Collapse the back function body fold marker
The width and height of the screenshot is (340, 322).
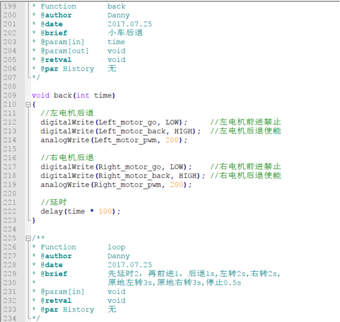(x=28, y=105)
